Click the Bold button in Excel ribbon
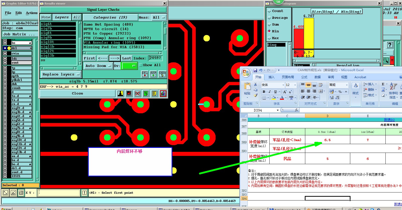The height and width of the screenshot is (210, 402). click(264, 92)
